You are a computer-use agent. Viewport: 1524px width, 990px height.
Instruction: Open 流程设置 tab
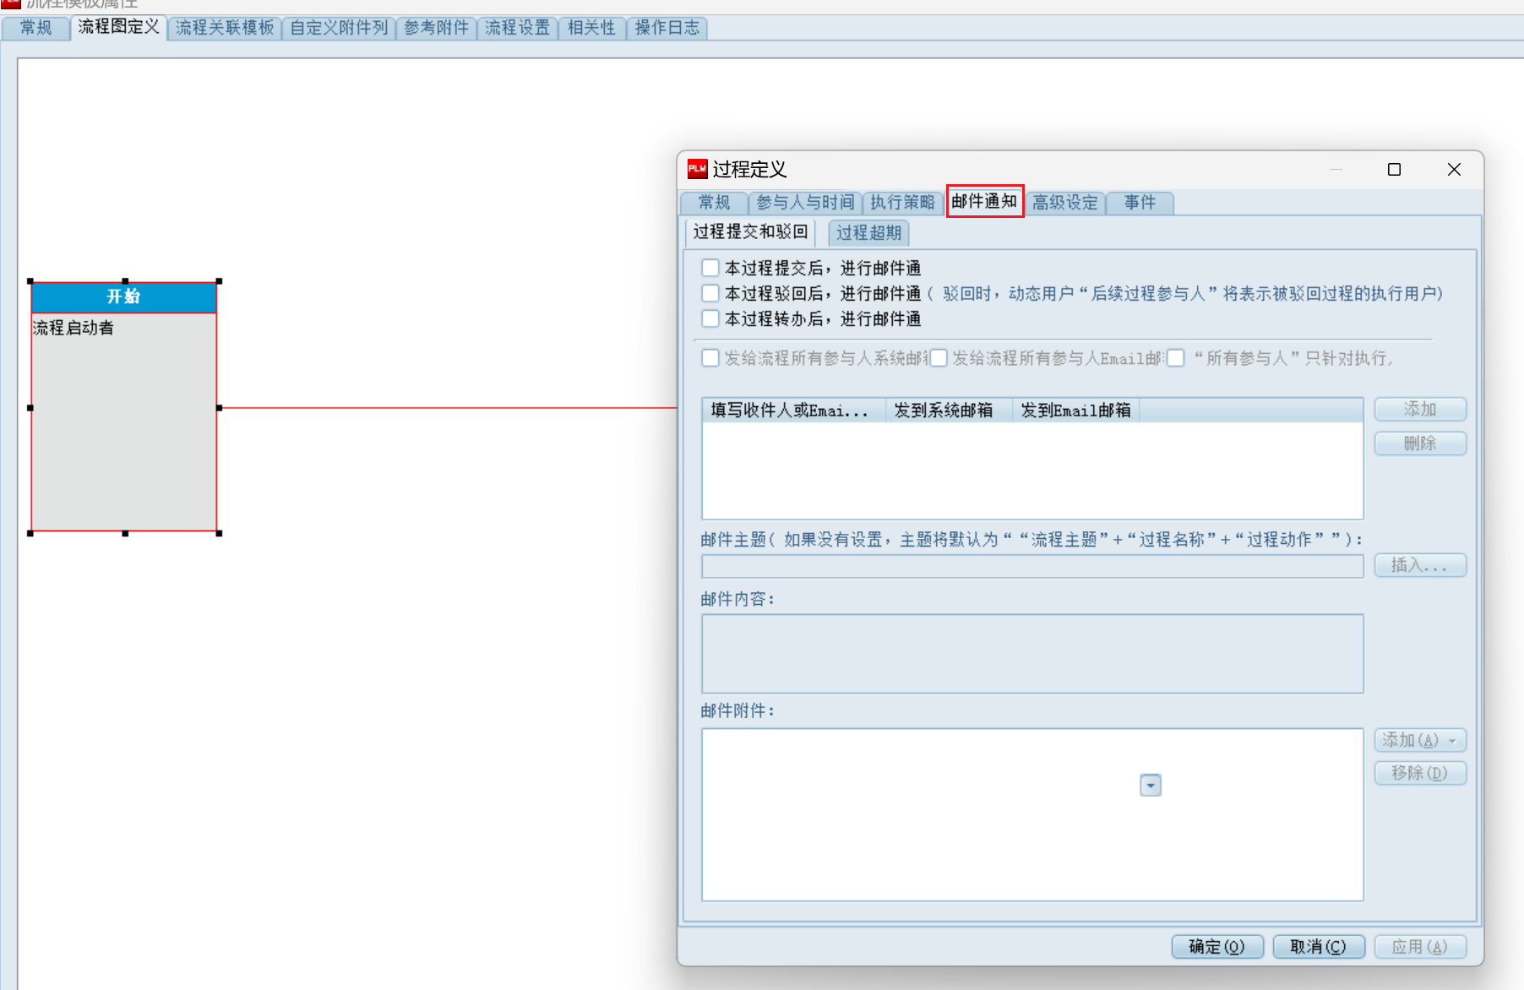pyautogui.click(x=517, y=28)
